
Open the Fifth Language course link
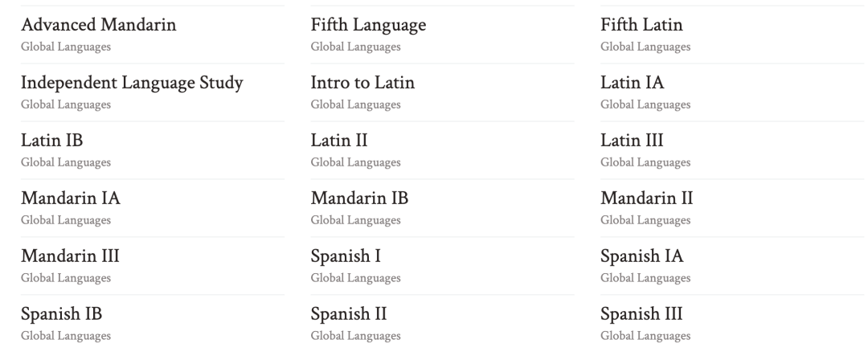(x=368, y=25)
